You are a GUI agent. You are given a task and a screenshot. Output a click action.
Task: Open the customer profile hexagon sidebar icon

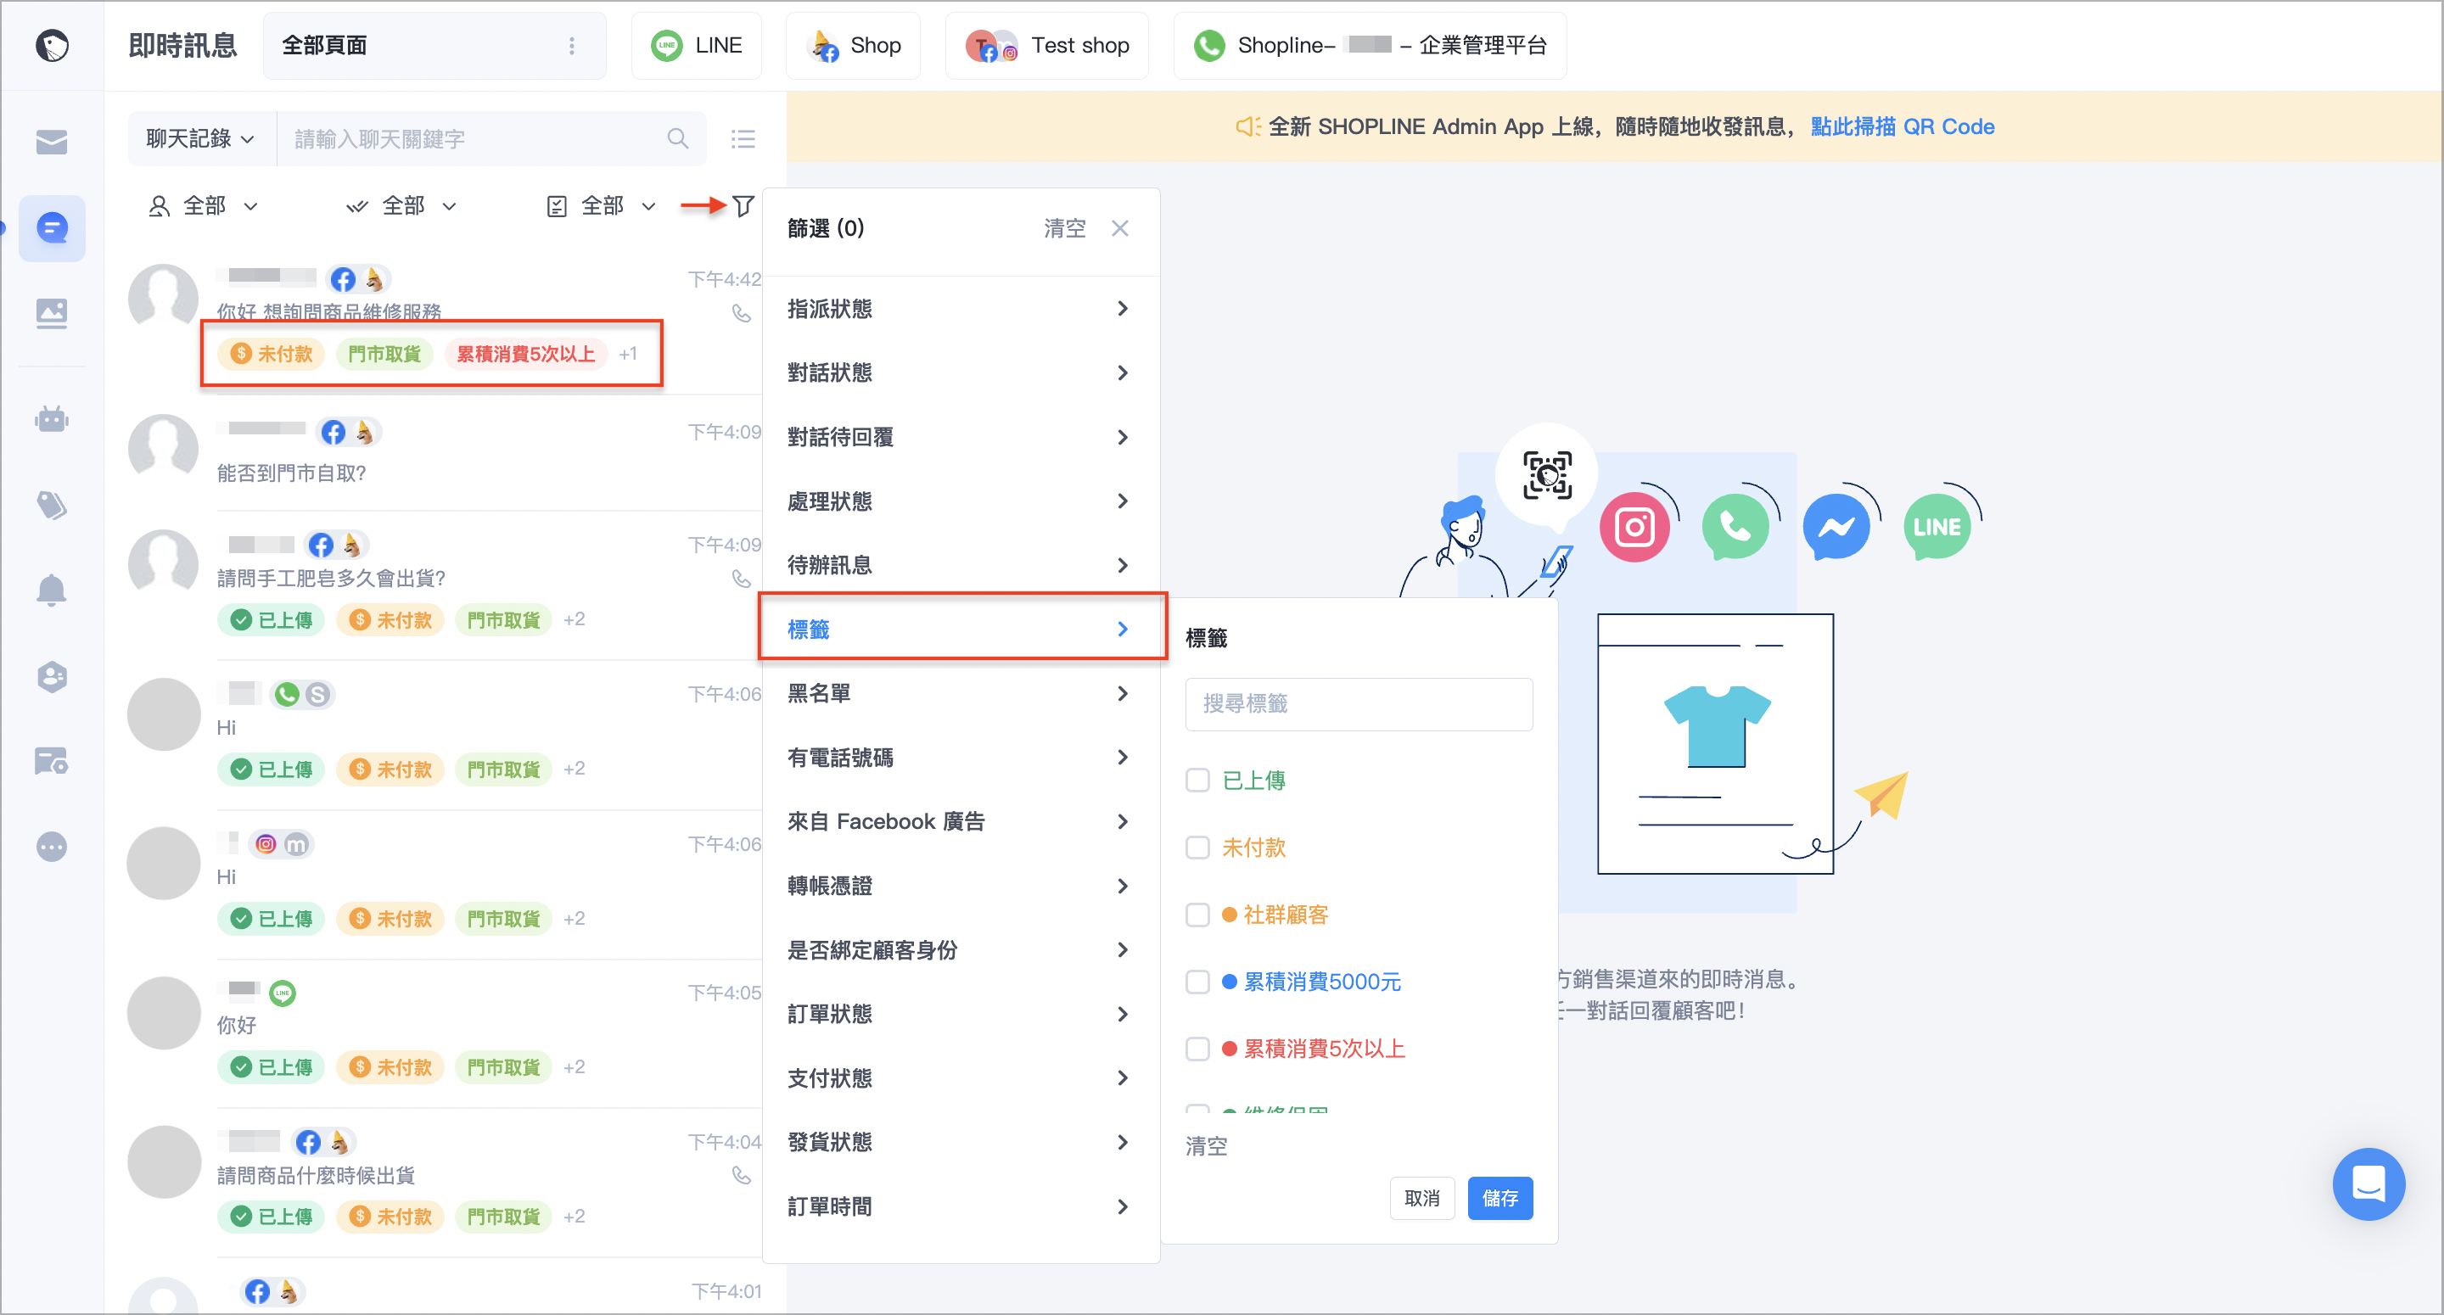coord(51,675)
